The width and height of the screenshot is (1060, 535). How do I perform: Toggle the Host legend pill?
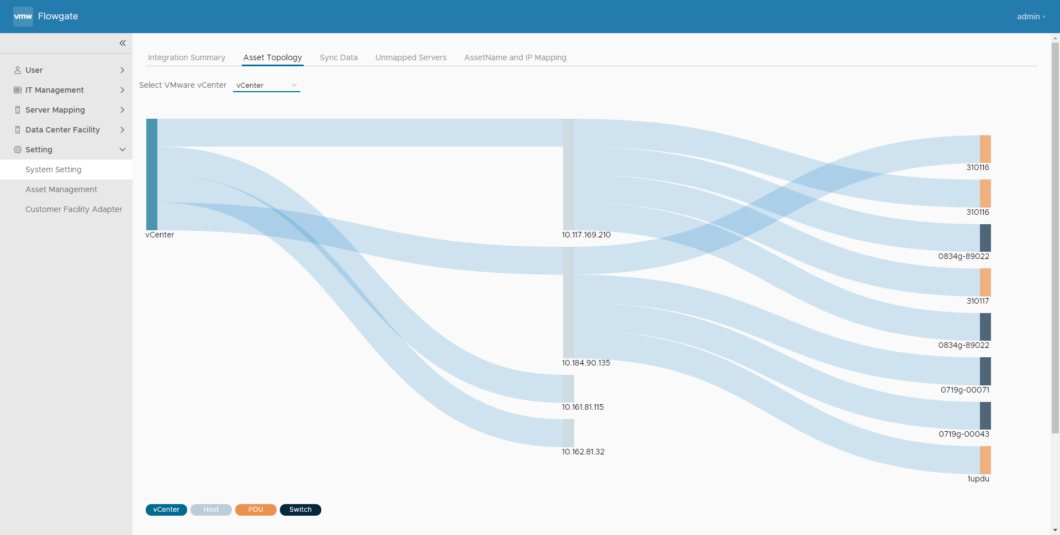click(211, 510)
